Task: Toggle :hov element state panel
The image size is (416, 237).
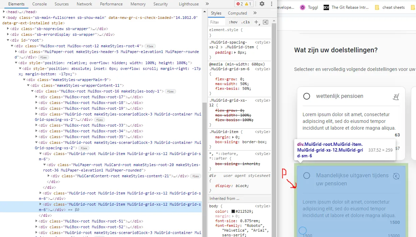Action: pos(233,22)
